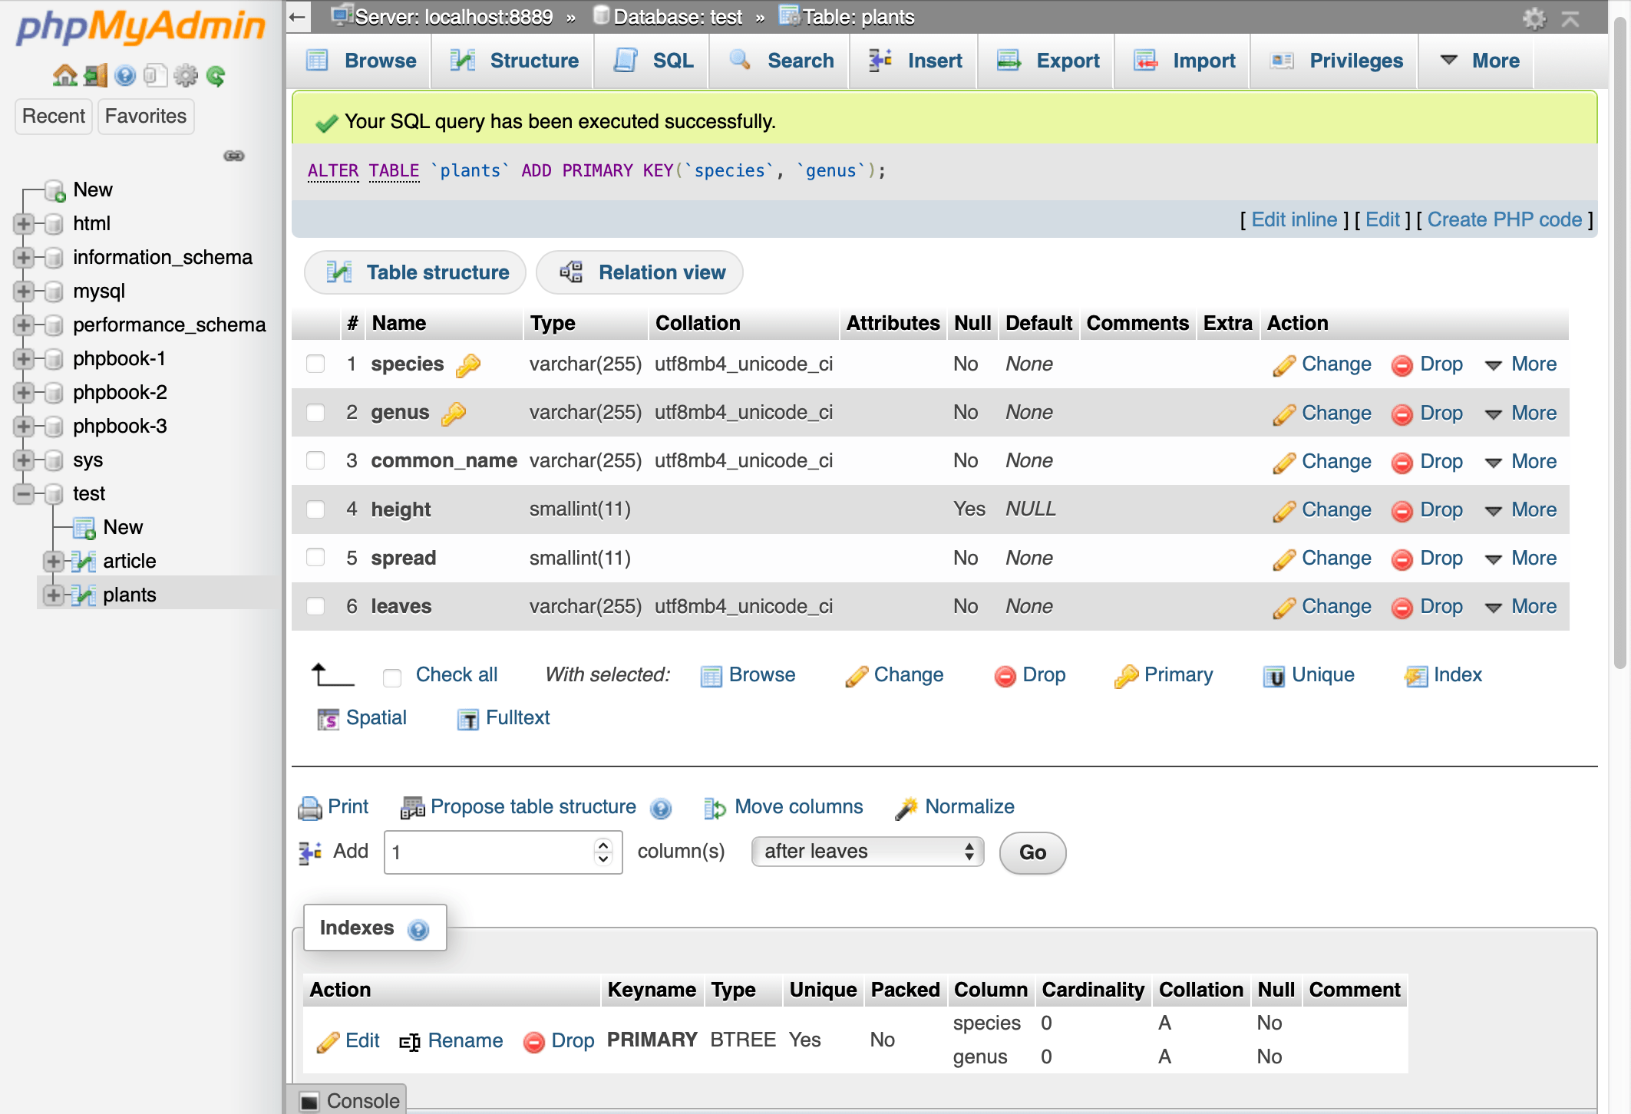Image resolution: width=1631 pixels, height=1114 pixels.
Task: Click the pencil Change icon for species
Action: [x=1283, y=365]
